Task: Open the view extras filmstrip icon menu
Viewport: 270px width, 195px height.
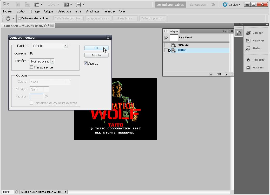Action: click(x=38, y=4)
